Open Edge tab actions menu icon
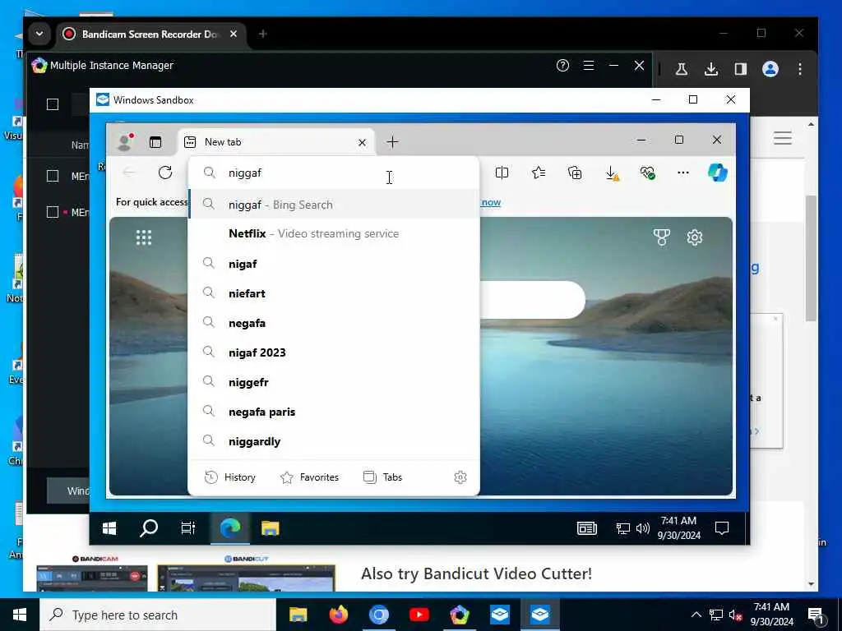This screenshot has width=842, height=631. (x=155, y=142)
